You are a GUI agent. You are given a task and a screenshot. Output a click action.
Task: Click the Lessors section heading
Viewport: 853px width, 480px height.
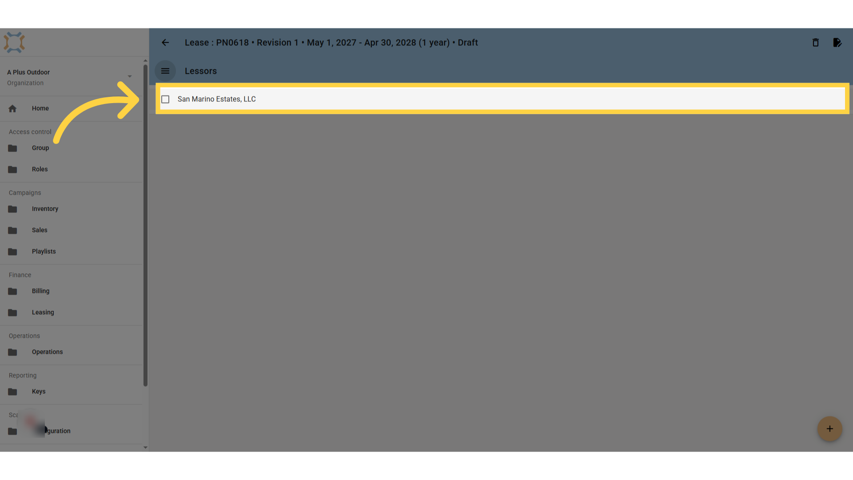[201, 71]
